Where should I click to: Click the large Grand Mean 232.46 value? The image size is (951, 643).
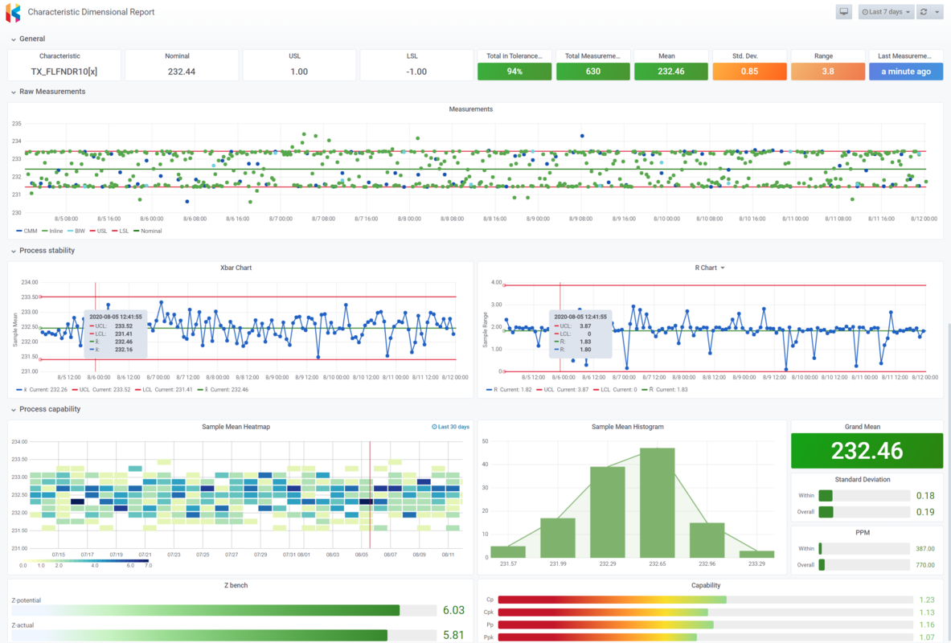pyautogui.click(x=867, y=451)
